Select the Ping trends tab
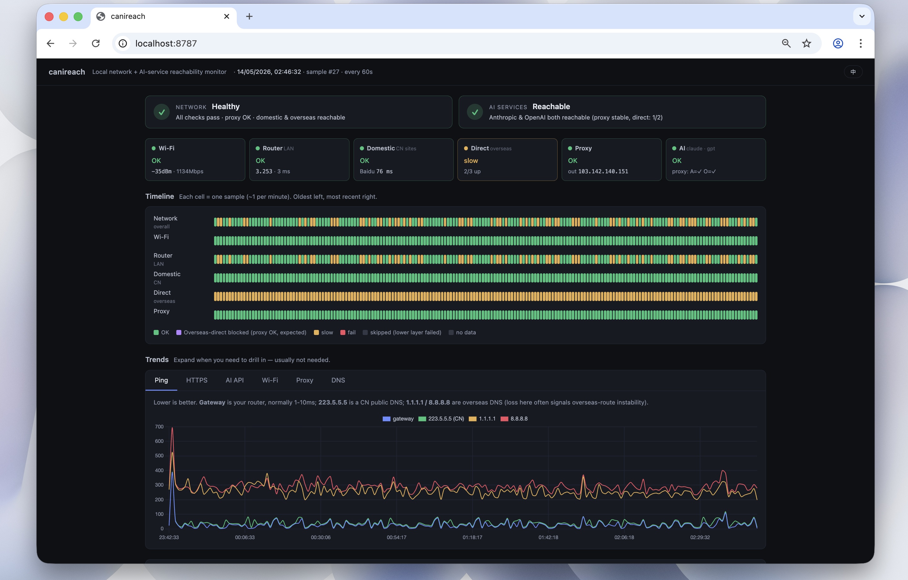The image size is (908, 580). click(161, 380)
